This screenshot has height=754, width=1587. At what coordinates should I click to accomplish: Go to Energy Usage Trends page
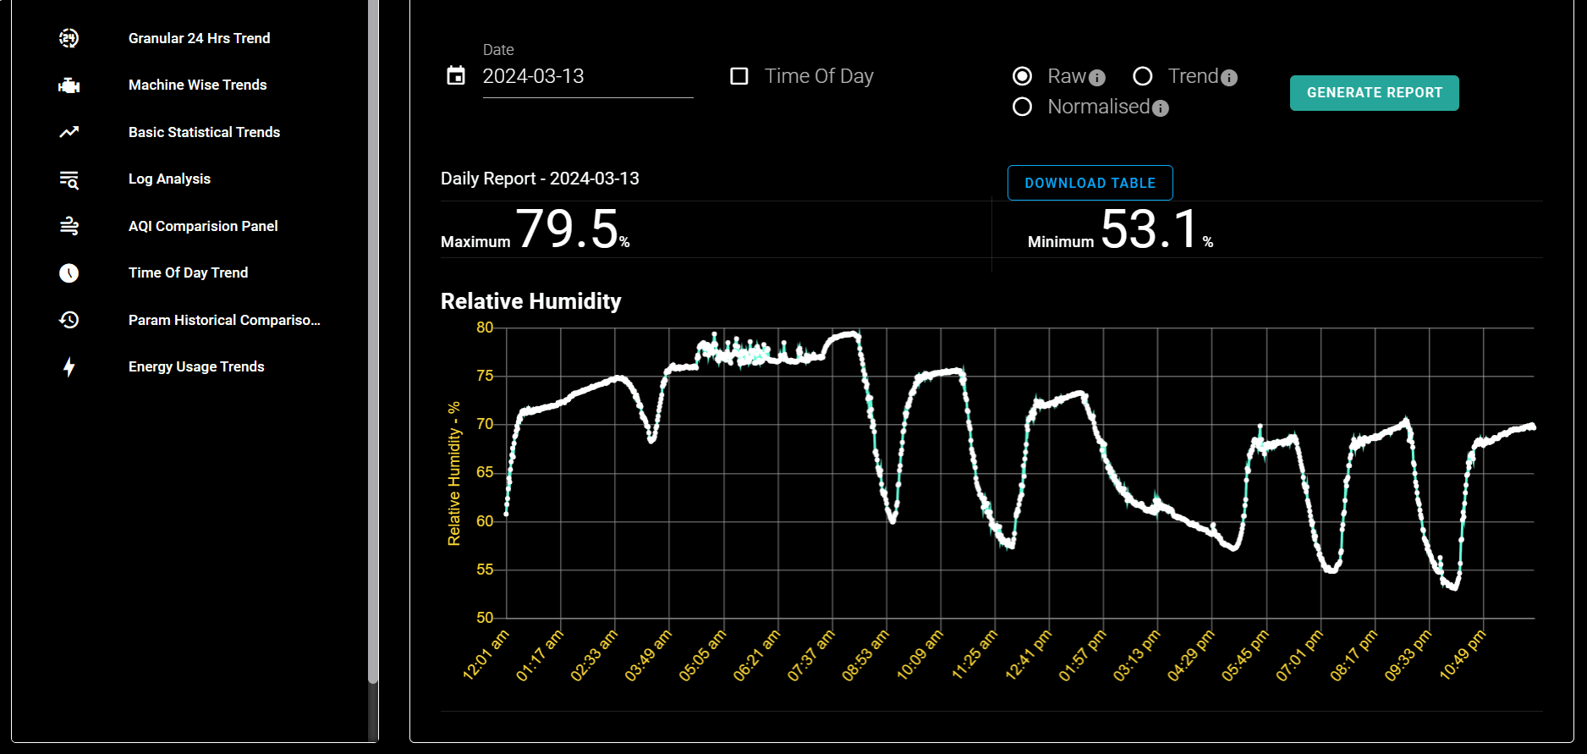[196, 366]
